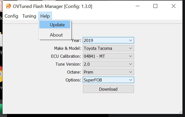Click the Chrome icon on the desktop edge
Viewport: 185px width, 117px height.
pyautogui.click(x=1, y=74)
